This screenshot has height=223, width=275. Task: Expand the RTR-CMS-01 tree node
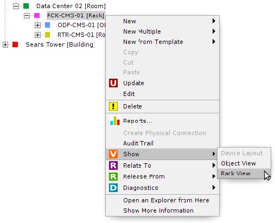[x=37, y=35]
